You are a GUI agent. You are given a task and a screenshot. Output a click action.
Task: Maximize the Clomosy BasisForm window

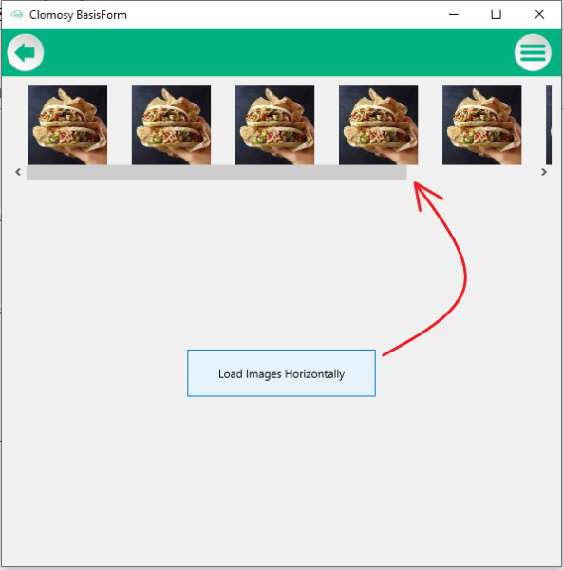[x=497, y=14]
